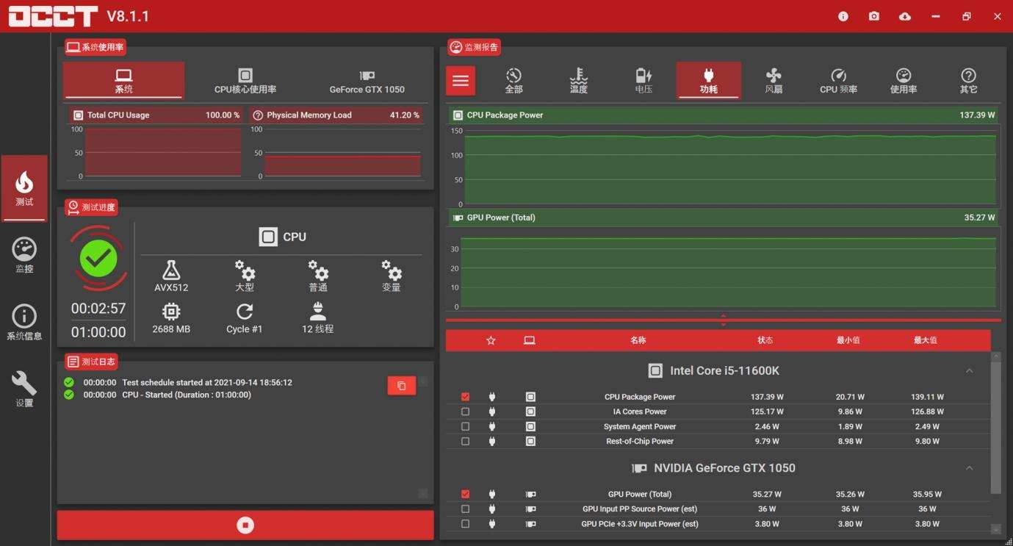
Task: Click the Total CPU Usage graph header
Action: (x=156, y=115)
